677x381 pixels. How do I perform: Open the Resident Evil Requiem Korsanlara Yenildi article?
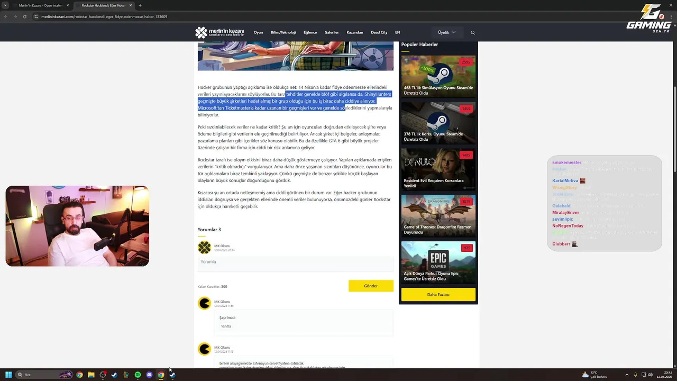[x=438, y=169]
